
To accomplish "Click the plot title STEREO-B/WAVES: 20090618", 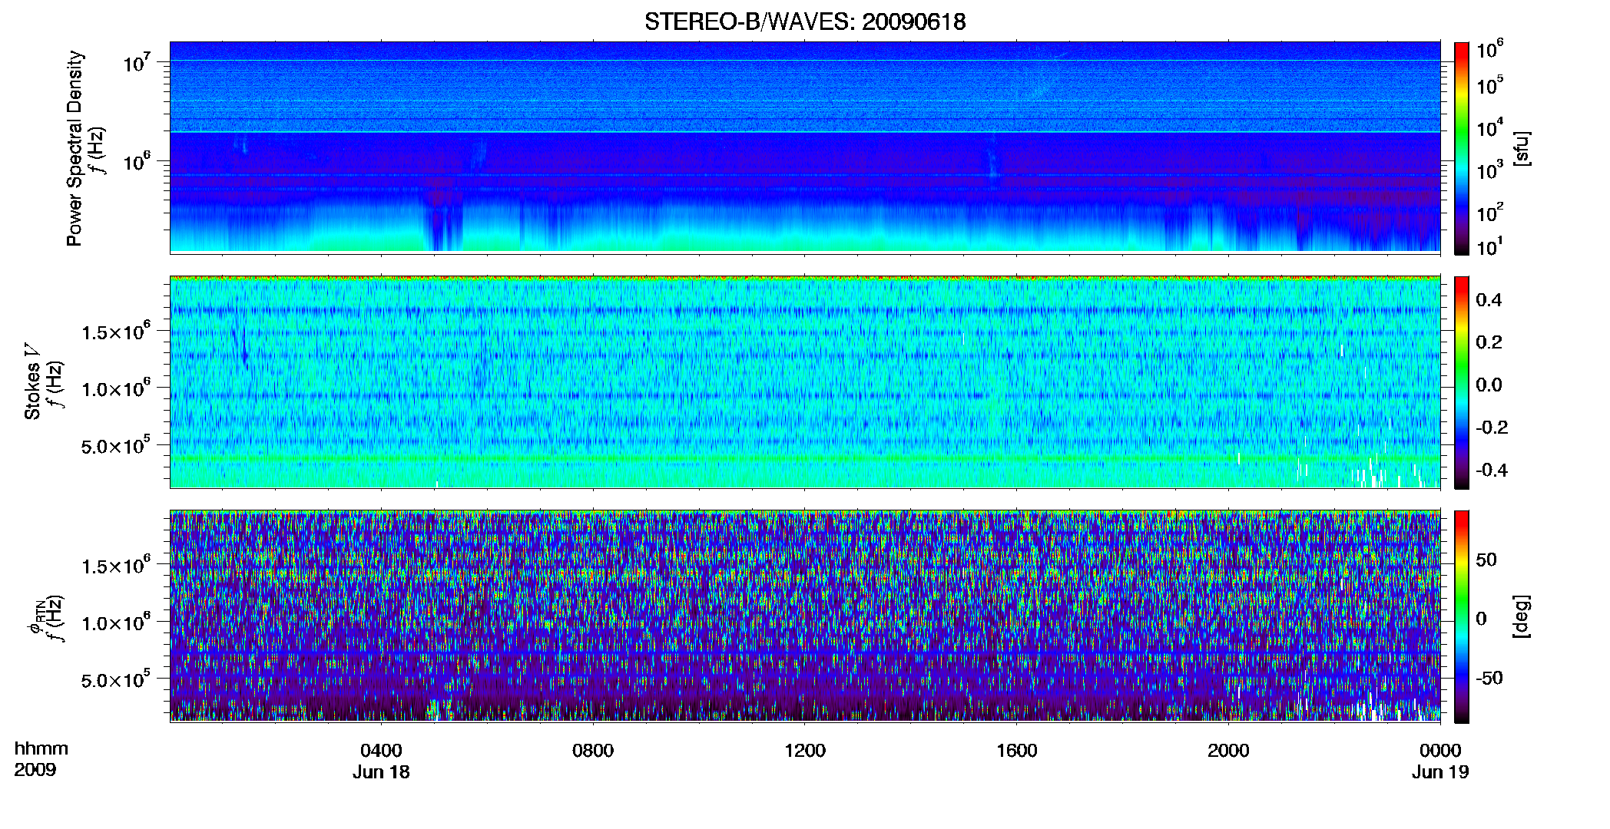I will point(805,21).
